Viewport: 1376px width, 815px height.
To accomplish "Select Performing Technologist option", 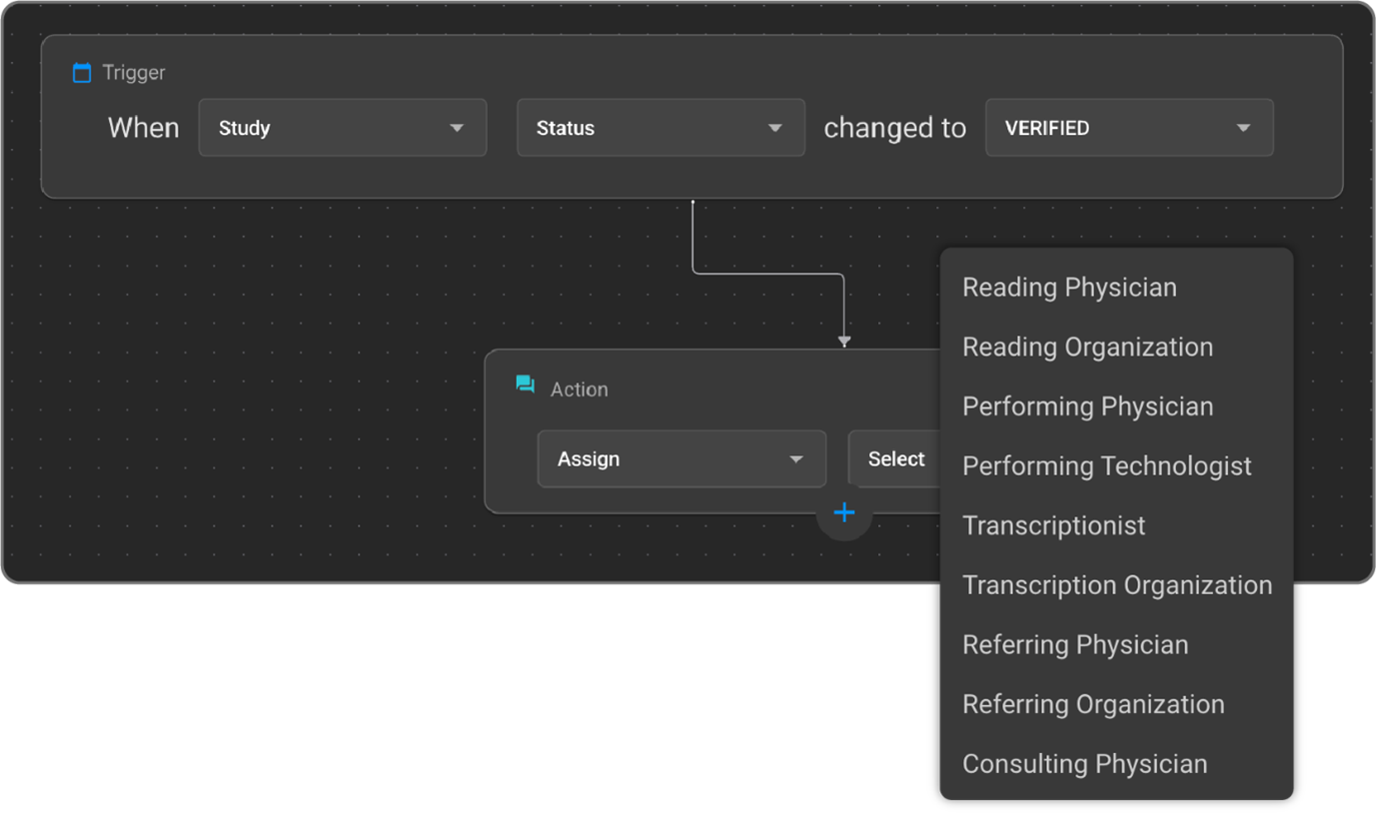I will coord(1106,466).
